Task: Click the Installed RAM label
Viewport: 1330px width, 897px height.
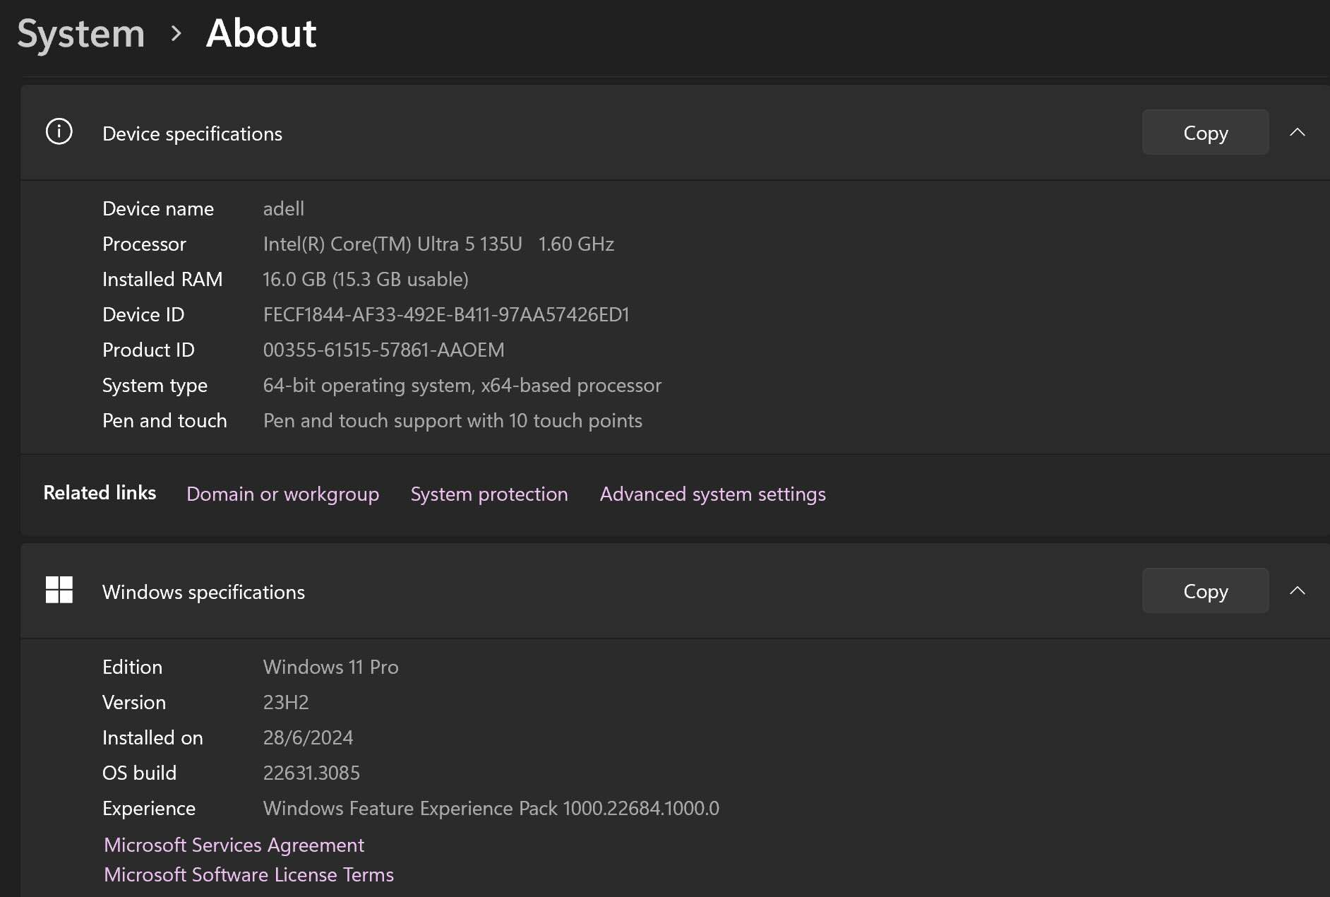Action: tap(162, 279)
